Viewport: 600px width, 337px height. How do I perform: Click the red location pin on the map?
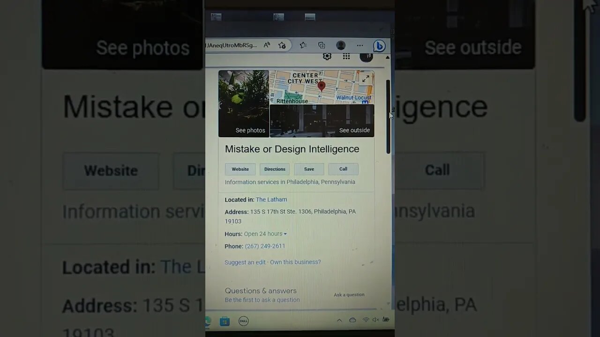point(321,86)
